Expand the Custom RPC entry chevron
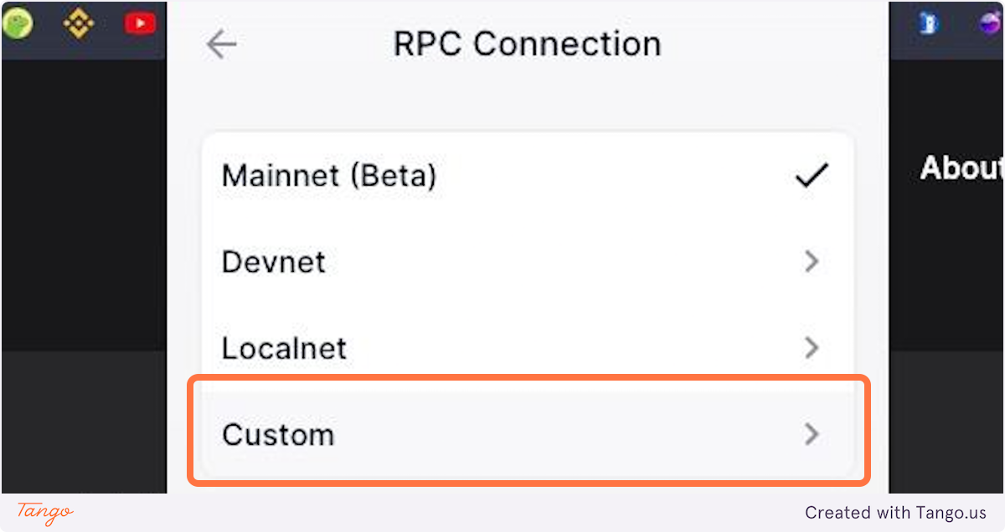 pyautogui.click(x=811, y=434)
